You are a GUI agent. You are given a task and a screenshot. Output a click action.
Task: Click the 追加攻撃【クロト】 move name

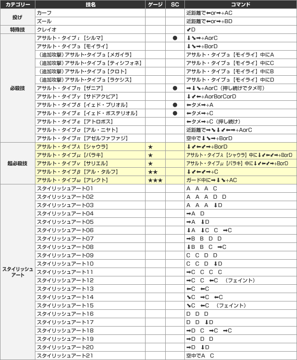click(x=82, y=71)
